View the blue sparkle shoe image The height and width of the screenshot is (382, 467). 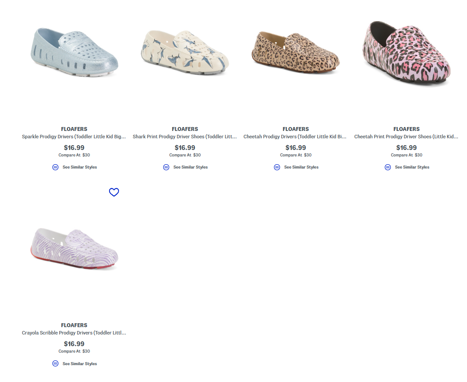point(74,52)
